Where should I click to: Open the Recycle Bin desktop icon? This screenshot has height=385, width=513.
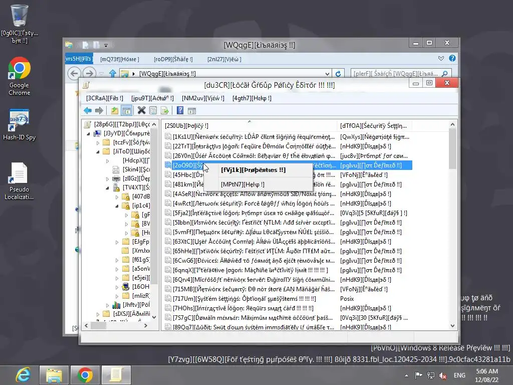(20, 24)
